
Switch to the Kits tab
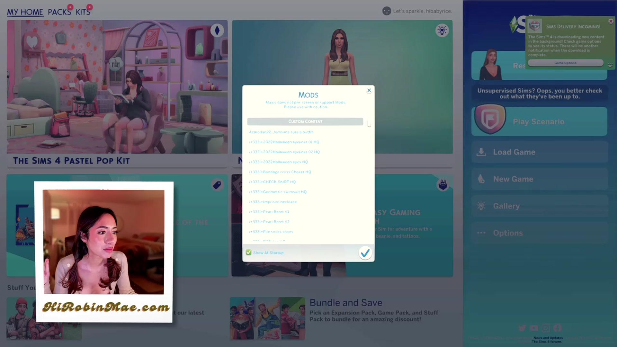click(83, 12)
